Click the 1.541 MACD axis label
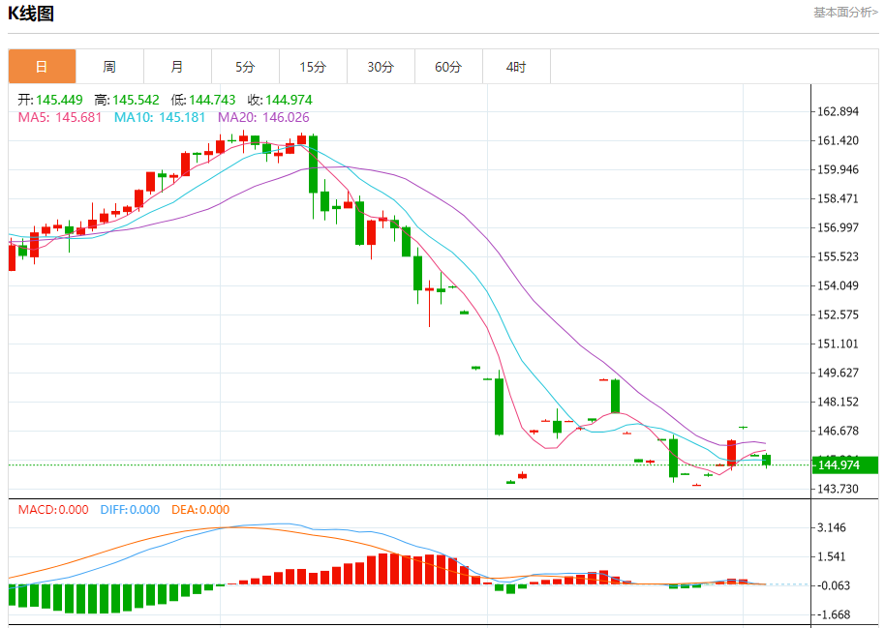Screen dimensions: 885x628 click(x=832, y=557)
